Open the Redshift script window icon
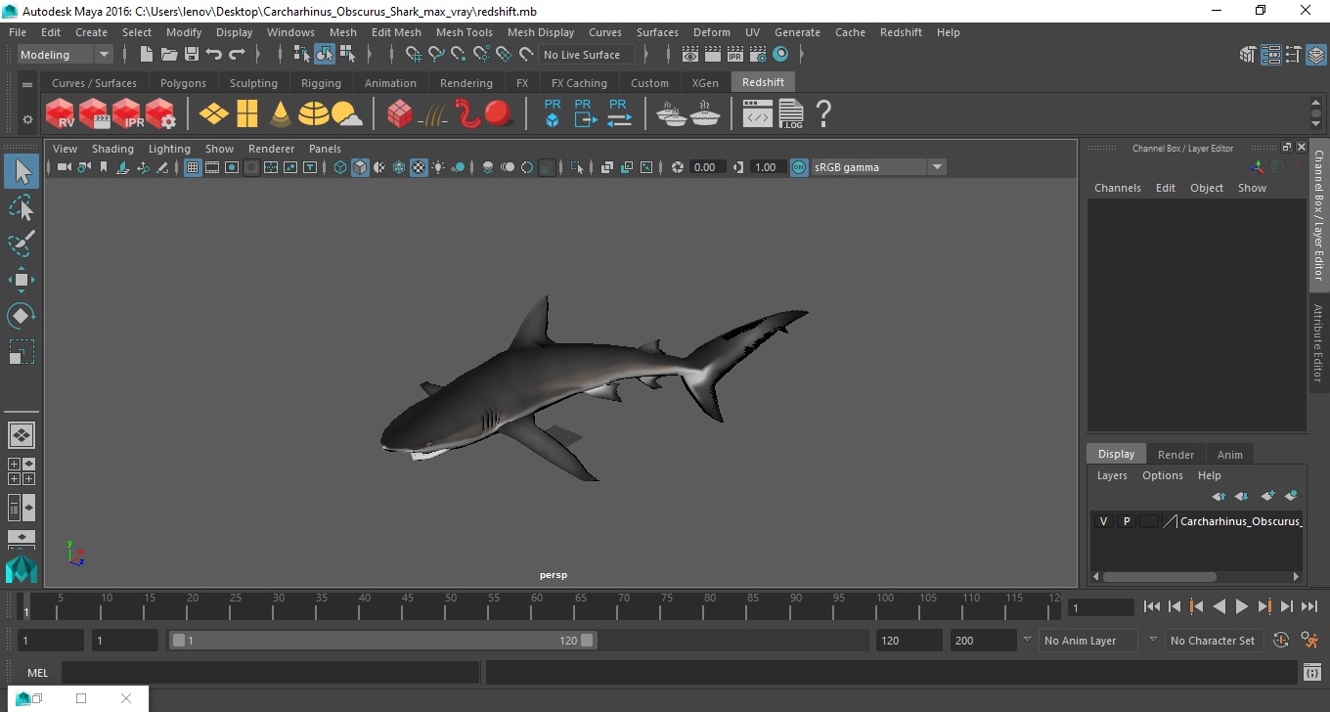This screenshot has height=712, width=1330. coord(758,115)
